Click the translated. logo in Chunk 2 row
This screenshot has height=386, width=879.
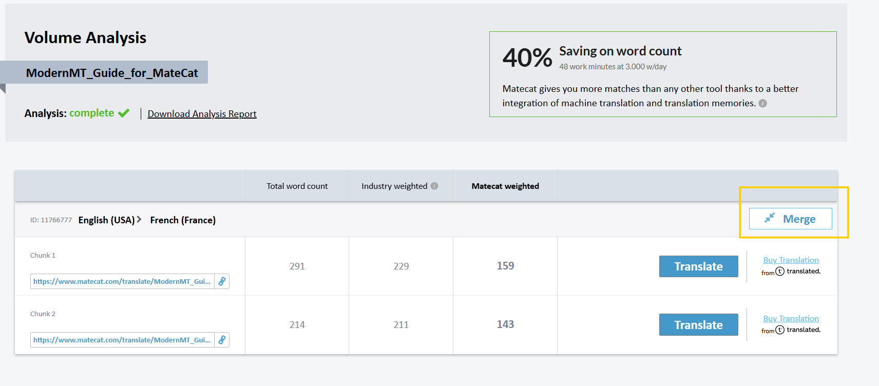tap(798, 330)
